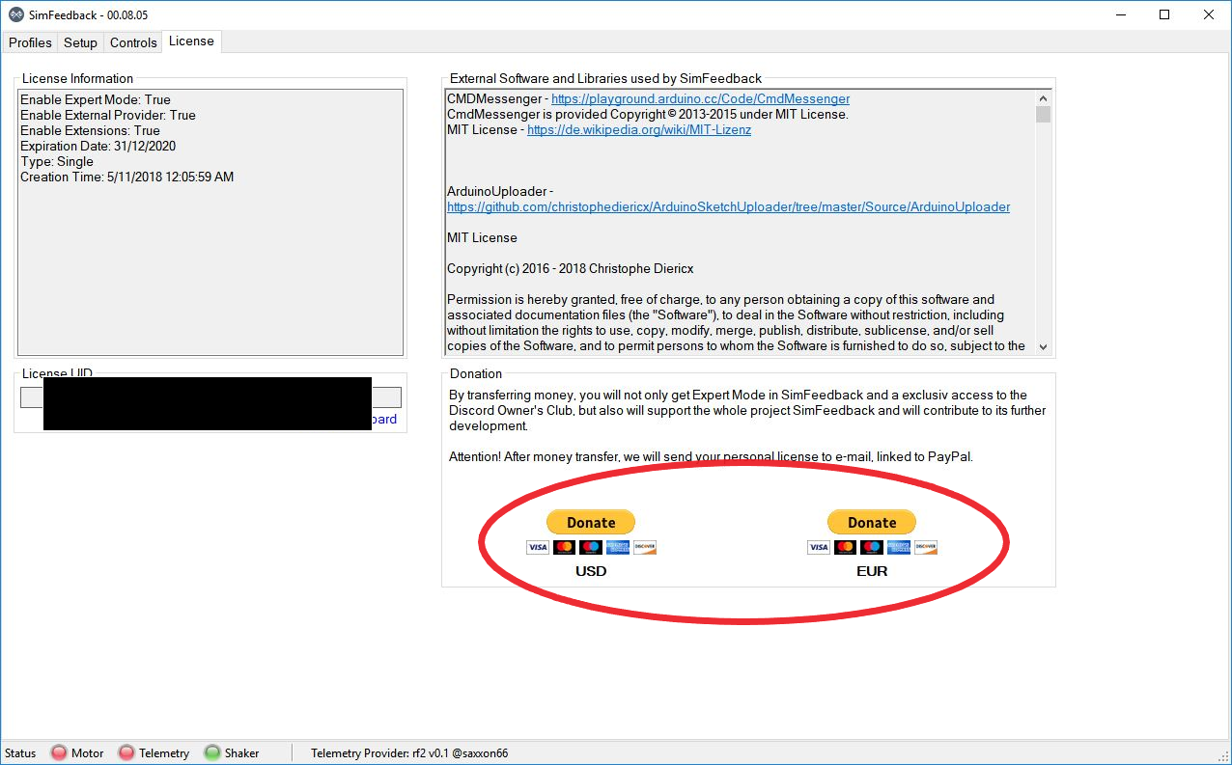This screenshot has width=1232, height=765.
Task: Click the libraries scrollbar thumb
Action: (x=1043, y=115)
